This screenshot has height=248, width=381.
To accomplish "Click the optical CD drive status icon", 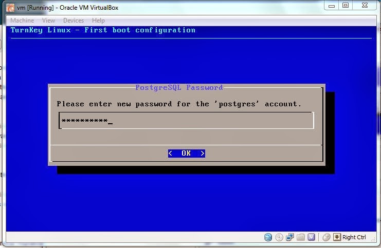I will tap(279, 237).
